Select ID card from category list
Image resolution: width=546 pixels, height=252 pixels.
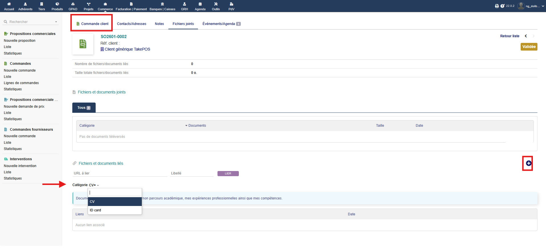95,210
